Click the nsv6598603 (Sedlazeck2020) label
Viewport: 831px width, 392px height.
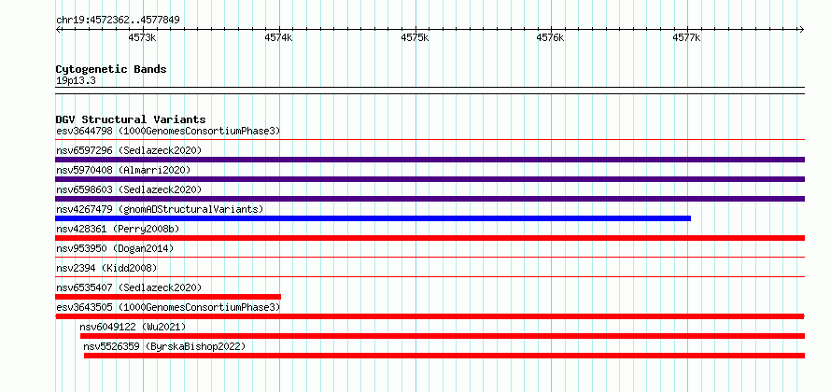click(x=129, y=189)
